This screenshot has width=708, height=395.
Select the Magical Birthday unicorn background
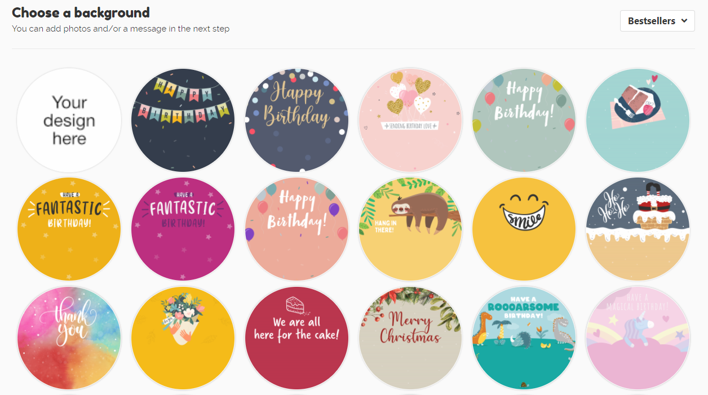point(638,338)
